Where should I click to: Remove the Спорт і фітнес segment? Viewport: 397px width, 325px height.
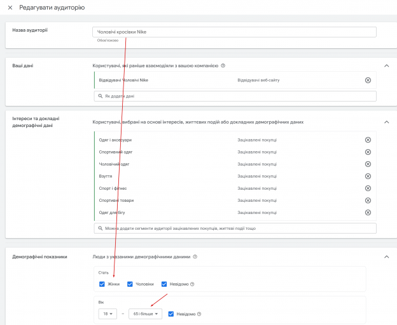tap(368, 189)
